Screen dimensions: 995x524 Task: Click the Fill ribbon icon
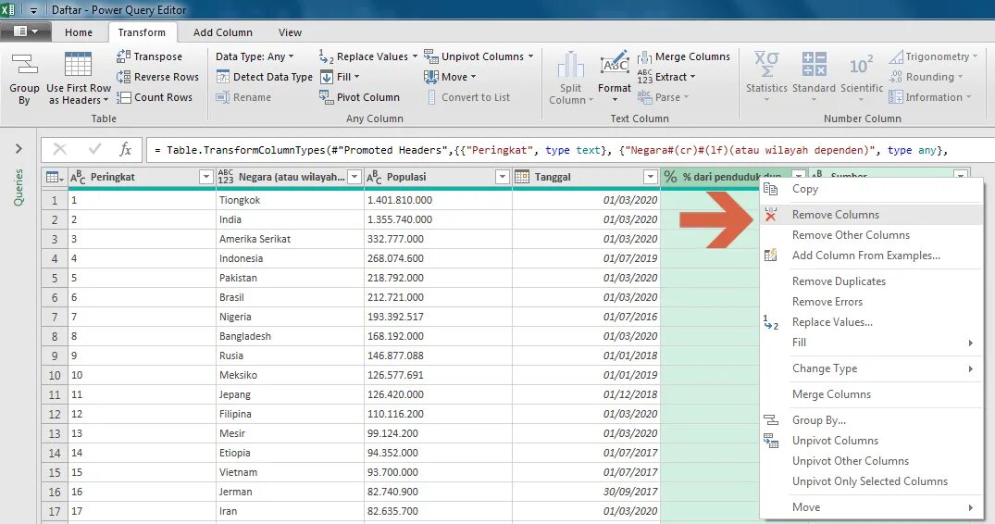coord(326,77)
